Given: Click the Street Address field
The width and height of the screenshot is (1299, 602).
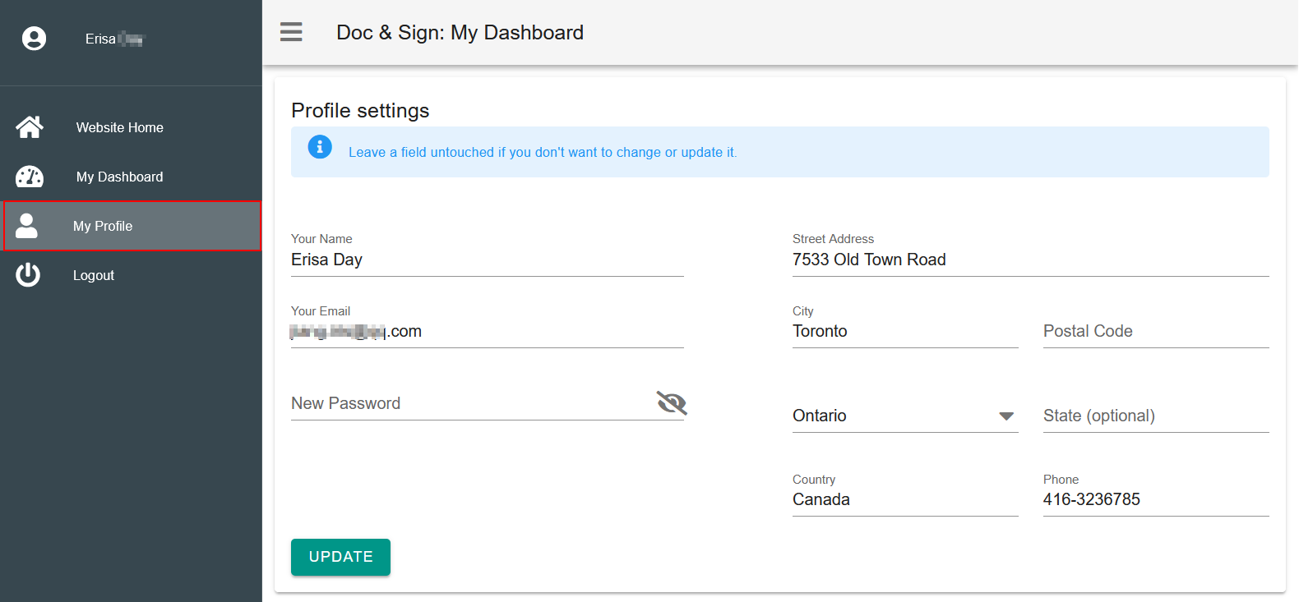Looking at the screenshot, I should 1030,260.
